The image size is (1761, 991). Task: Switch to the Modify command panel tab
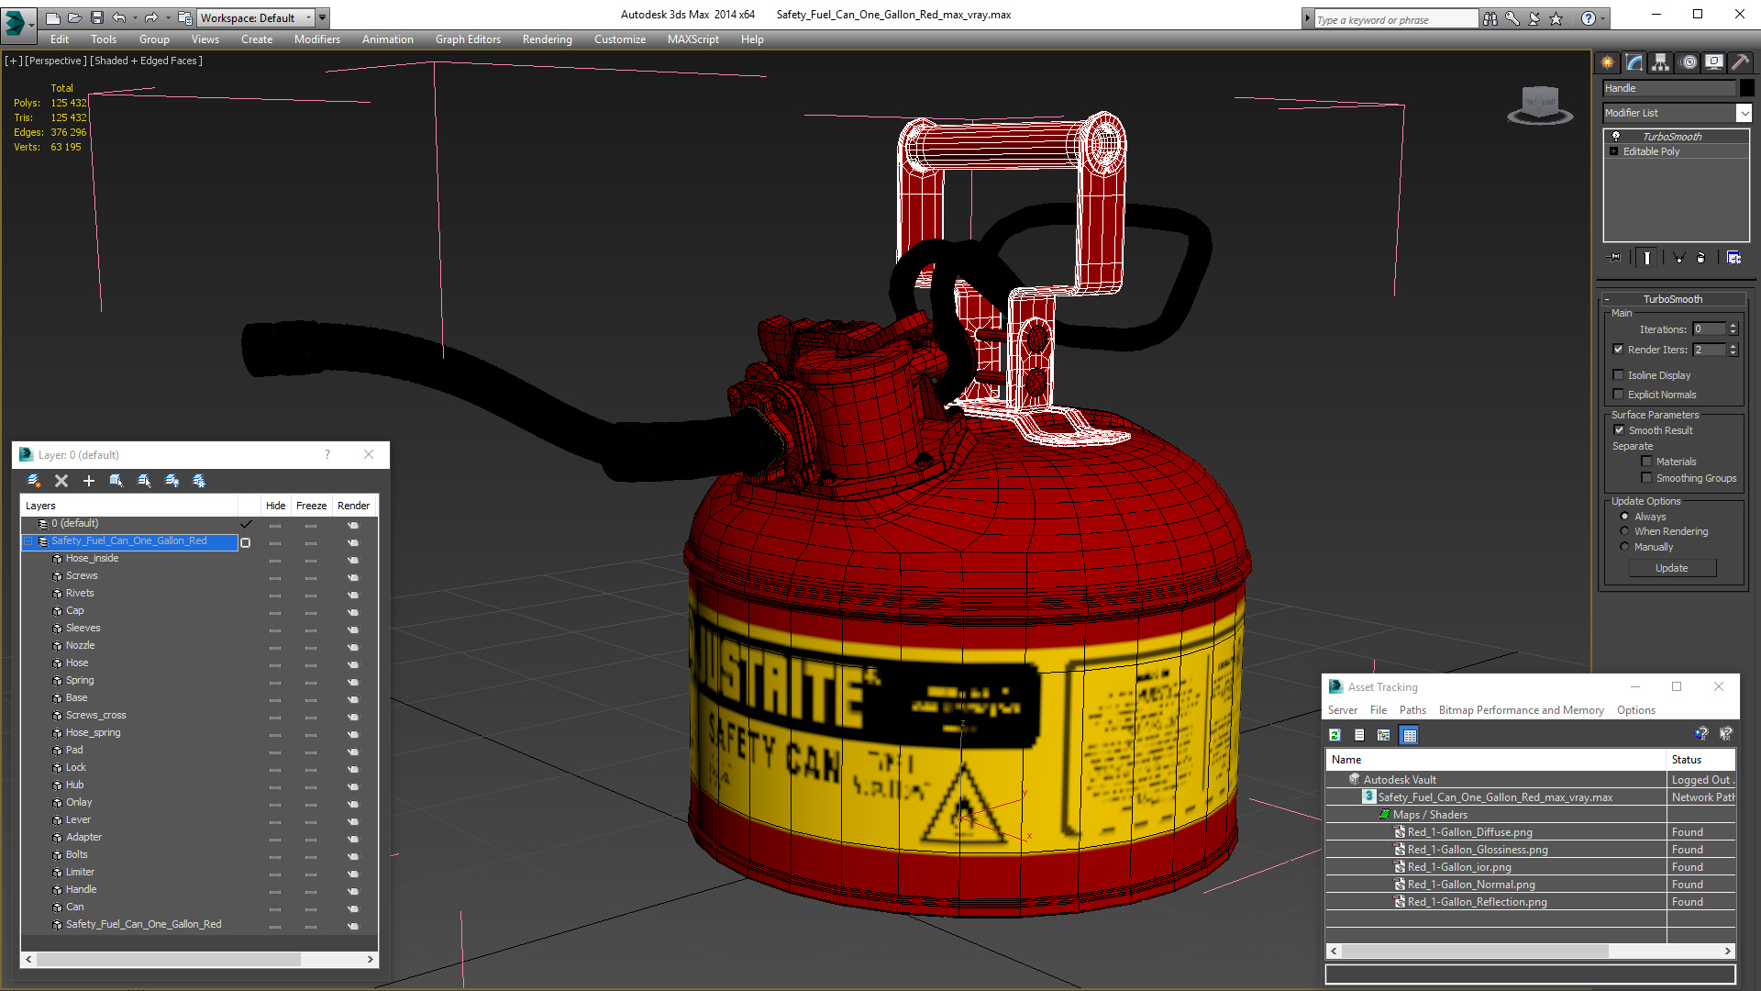coord(1634,62)
